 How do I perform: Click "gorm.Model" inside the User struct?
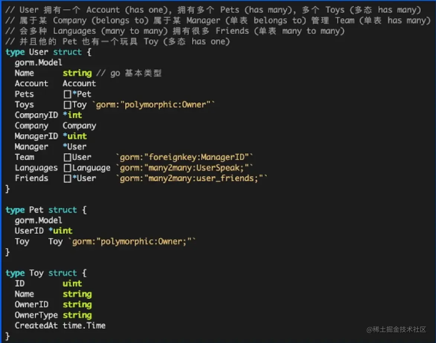38,62
